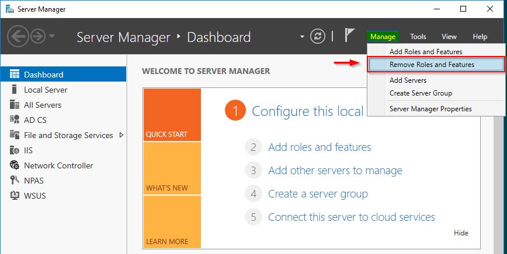The image size is (507, 254).
Task: Select IIS in the sidebar
Action: [63, 150]
